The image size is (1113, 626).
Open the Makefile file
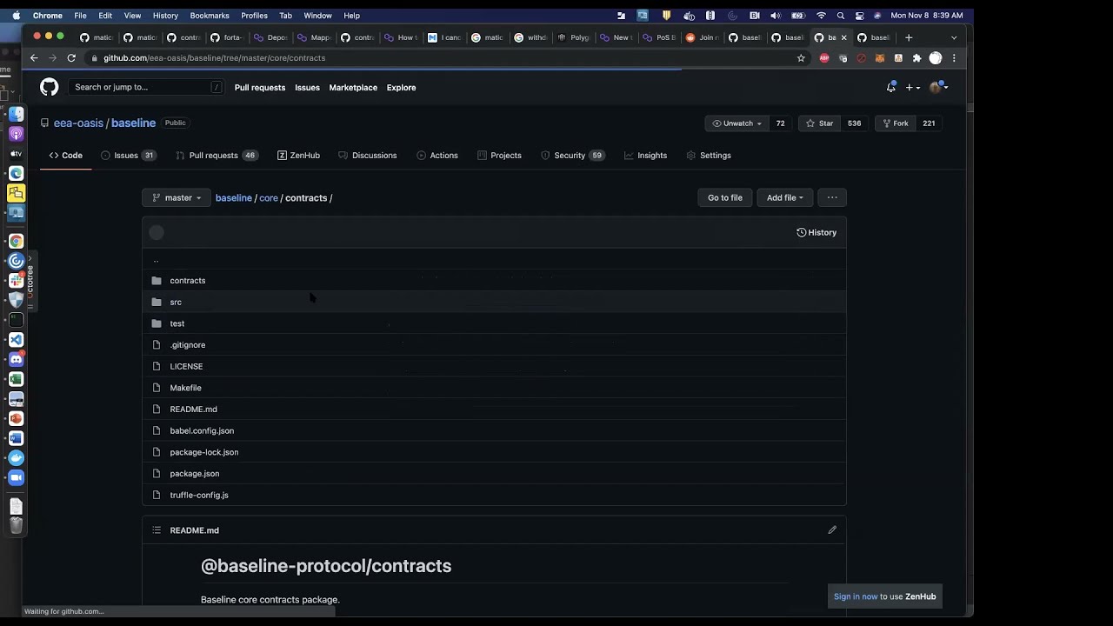185,388
